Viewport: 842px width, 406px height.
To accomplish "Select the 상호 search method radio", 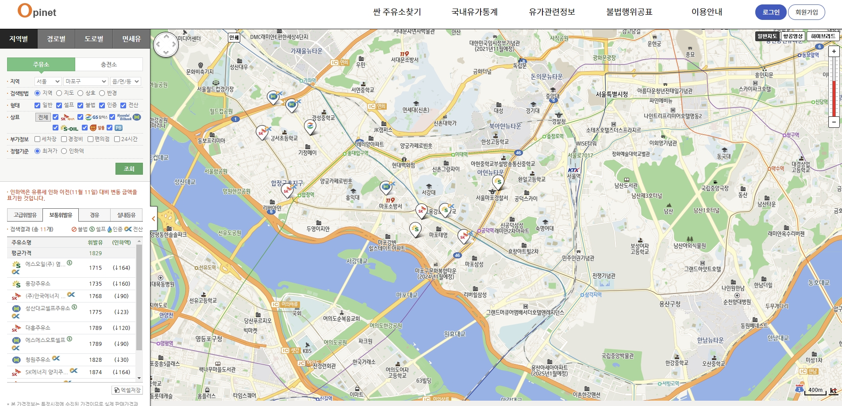I will [80, 93].
